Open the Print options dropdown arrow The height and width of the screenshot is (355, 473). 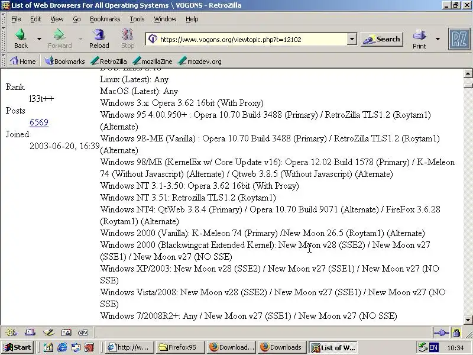(x=438, y=39)
